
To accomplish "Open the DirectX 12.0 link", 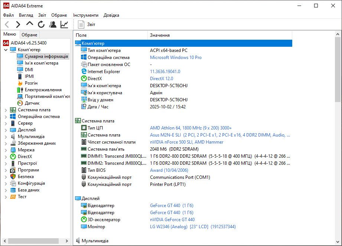I will click(162, 78).
